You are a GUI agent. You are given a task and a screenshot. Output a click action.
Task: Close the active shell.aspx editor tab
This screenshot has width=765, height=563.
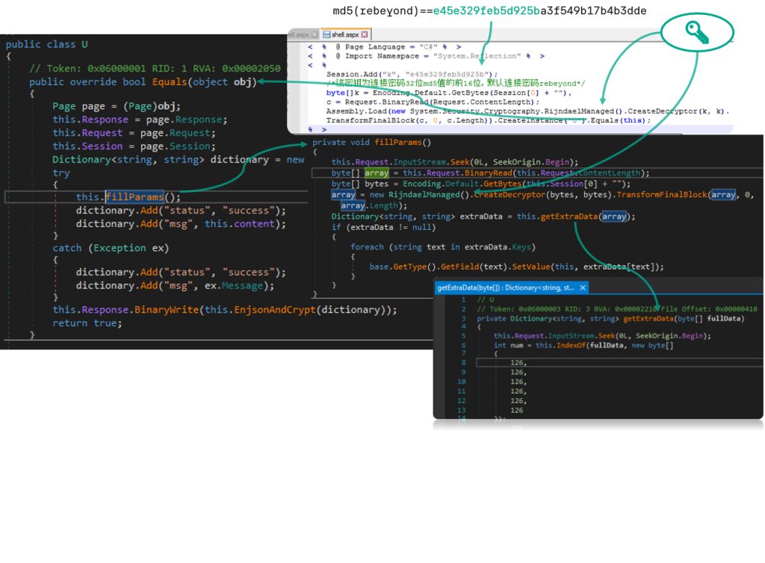[x=365, y=34]
